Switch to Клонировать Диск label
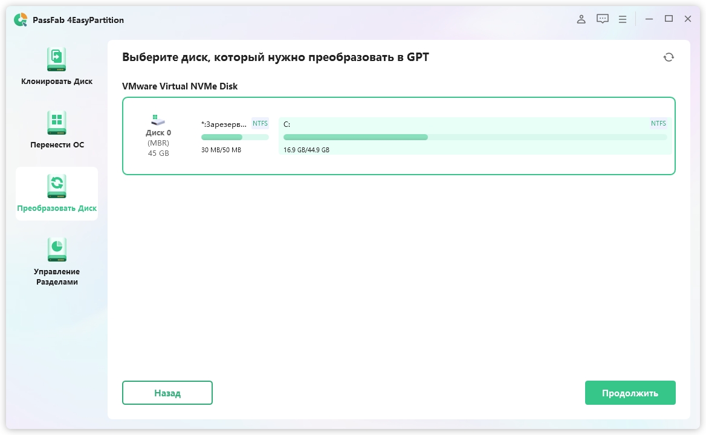 (x=57, y=82)
